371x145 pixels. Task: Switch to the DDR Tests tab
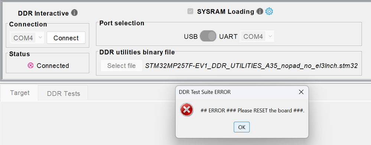pos(64,93)
